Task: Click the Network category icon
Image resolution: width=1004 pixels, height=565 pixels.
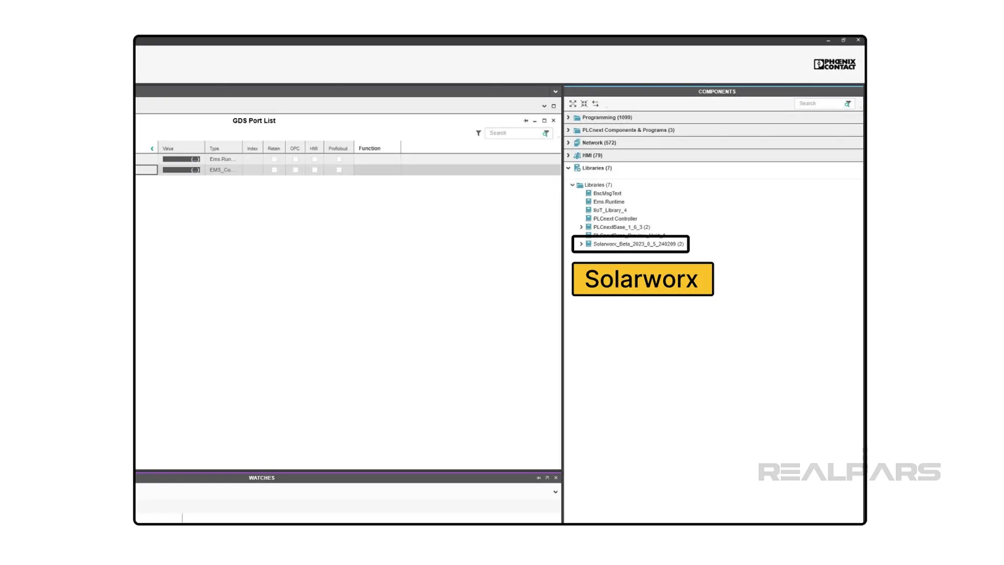Action: tap(577, 143)
